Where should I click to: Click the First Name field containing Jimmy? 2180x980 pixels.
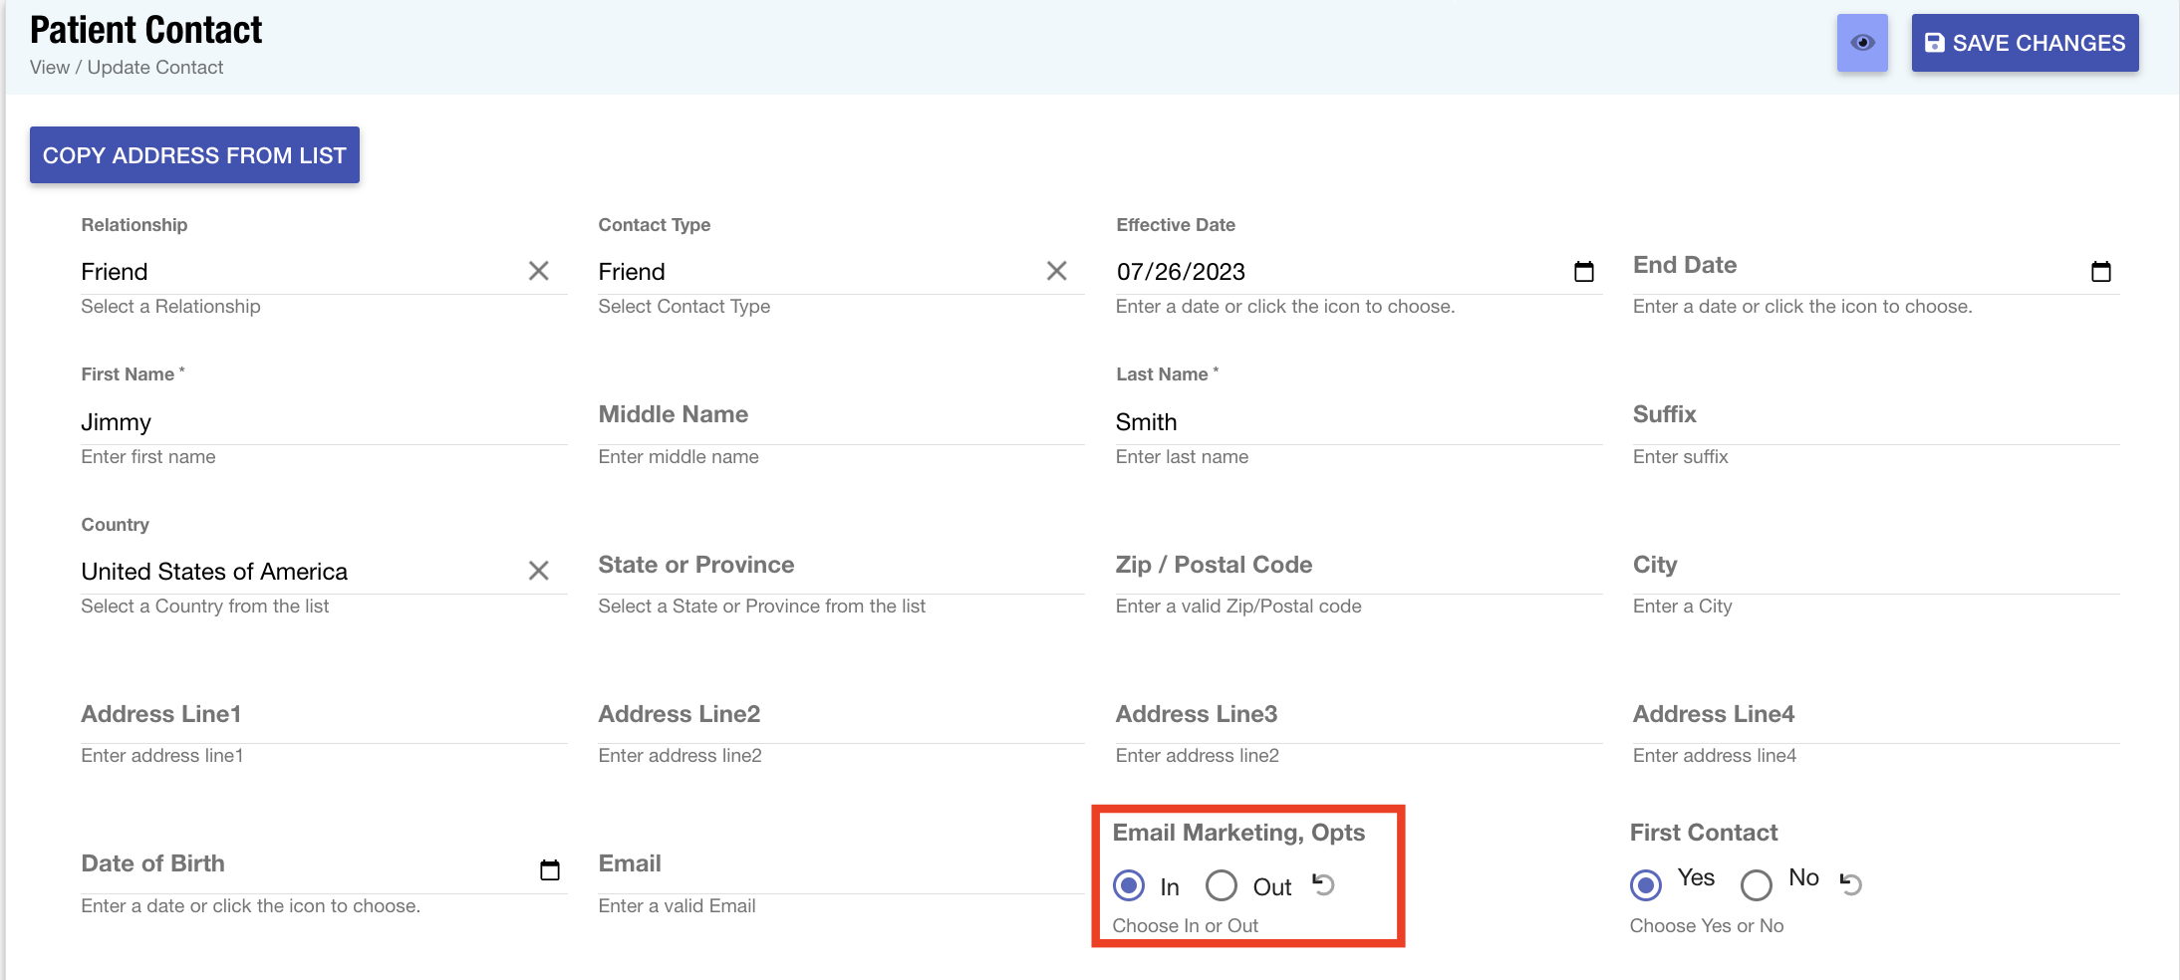[x=299, y=421]
